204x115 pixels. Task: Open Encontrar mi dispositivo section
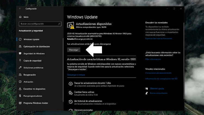tap(34, 89)
